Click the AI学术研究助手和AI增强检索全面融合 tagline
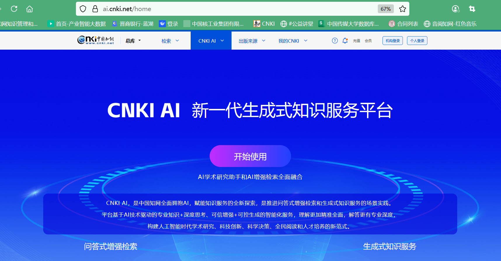Screen dimensions: 501x261 (250, 177)
